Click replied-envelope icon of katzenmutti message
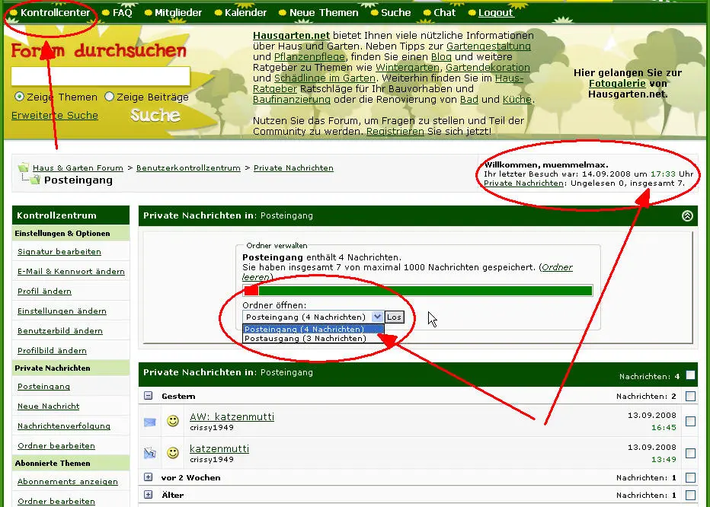The width and height of the screenshot is (710, 507). pos(150,453)
